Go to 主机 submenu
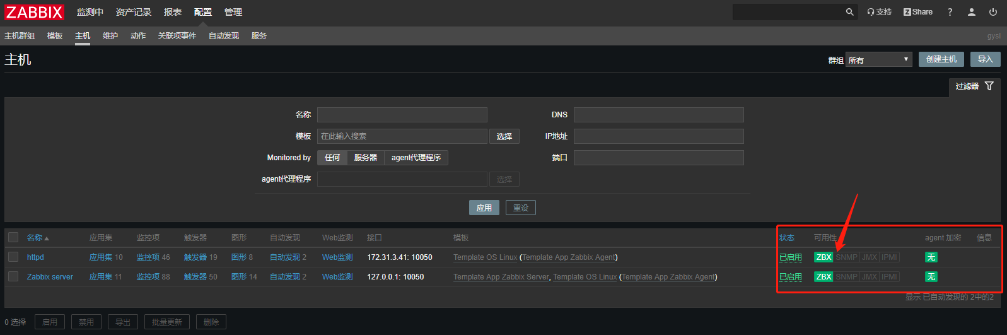This screenshot has width=1007, height=335. coord(83,36)
